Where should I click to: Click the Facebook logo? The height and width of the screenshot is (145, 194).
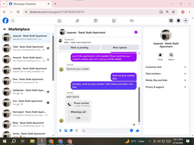5,20
